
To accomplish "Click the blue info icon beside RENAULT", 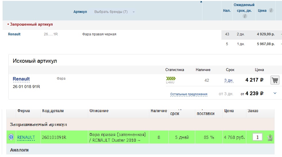I will [x=11, y=137].
